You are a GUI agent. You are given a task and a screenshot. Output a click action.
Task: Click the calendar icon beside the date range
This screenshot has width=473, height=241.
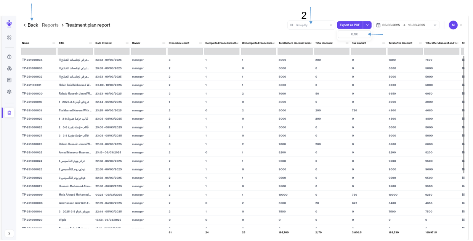point(378,25)
